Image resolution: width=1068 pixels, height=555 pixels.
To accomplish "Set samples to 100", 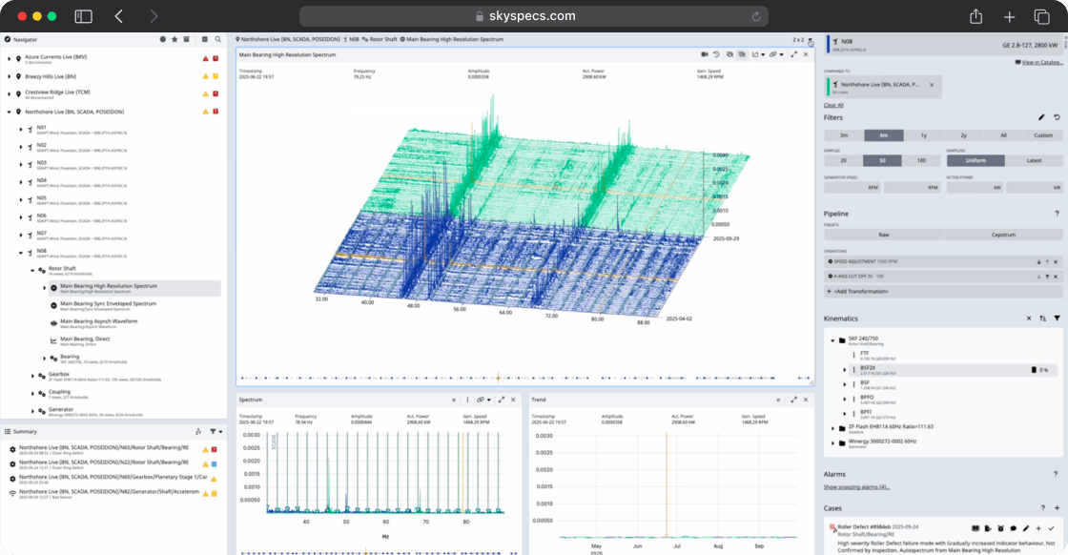I will (x=921, y=161).
